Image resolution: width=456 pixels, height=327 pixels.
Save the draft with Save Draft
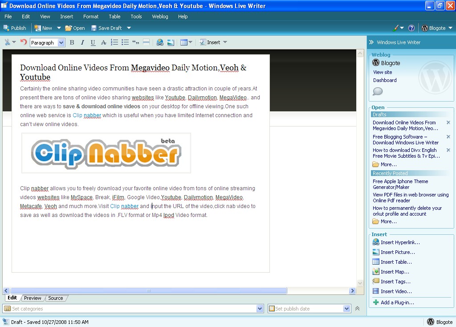(106, 28)
